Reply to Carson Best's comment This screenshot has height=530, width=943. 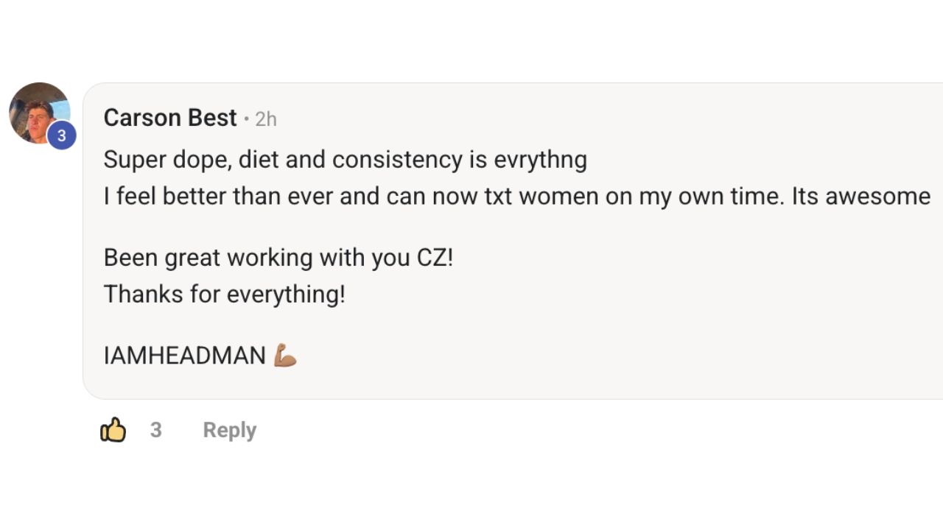tap(229, 430)
